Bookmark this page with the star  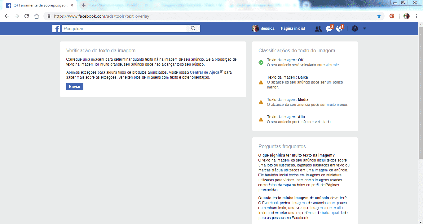click(x=379, y=16)
